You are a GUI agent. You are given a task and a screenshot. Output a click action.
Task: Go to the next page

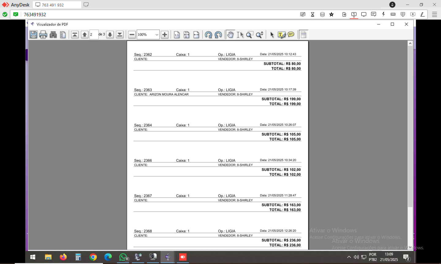(110, 35)
